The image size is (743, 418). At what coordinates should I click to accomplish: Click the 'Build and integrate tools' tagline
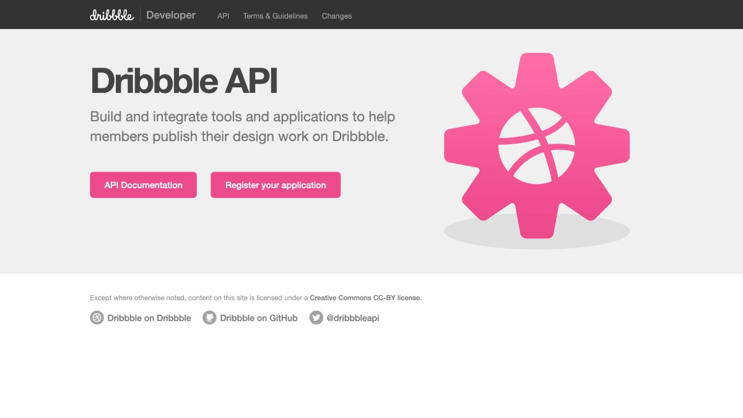[x=243, y=126]
